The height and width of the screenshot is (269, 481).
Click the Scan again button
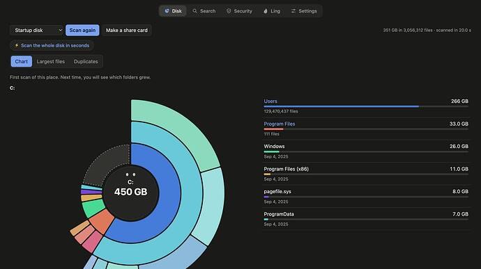click(82, 31)
